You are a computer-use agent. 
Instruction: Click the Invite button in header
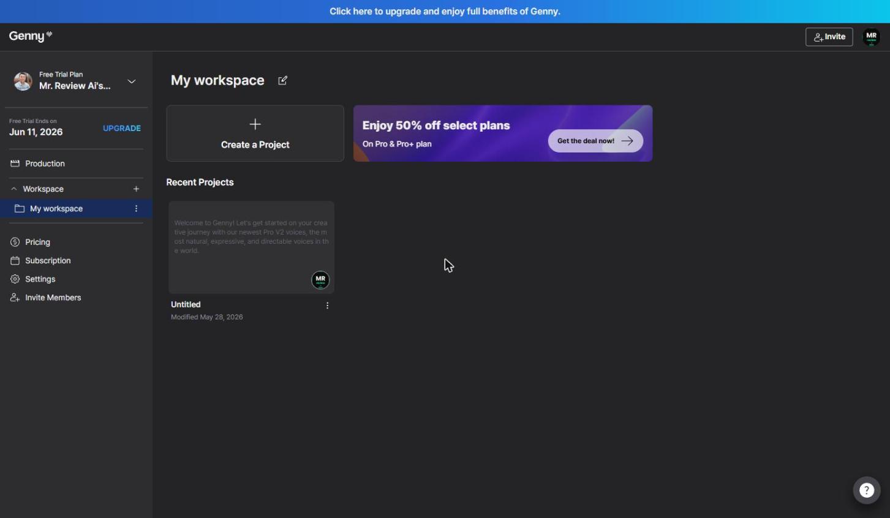[x=829, y=37]
